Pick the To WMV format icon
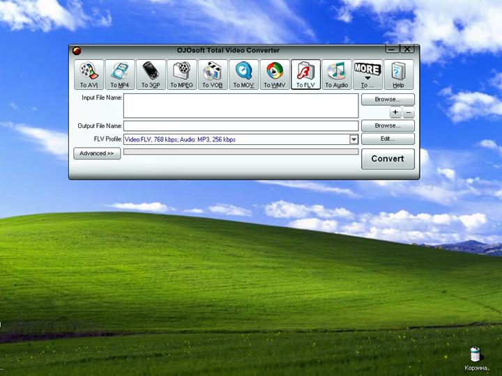The width and height of the screenshot is (502, 376). (275, 75)
